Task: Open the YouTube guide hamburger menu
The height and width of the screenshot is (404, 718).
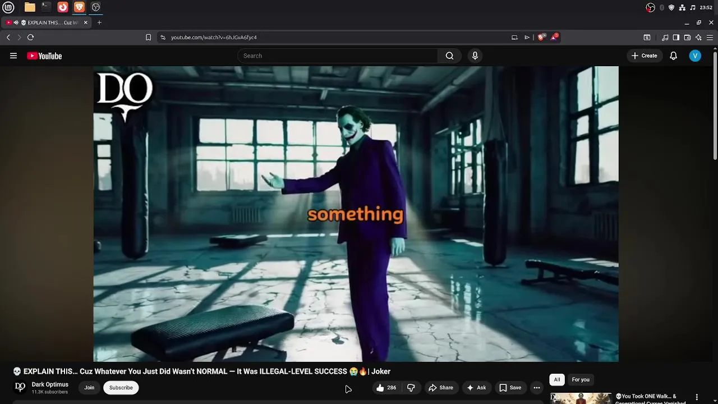Action: tap(13, 56)
